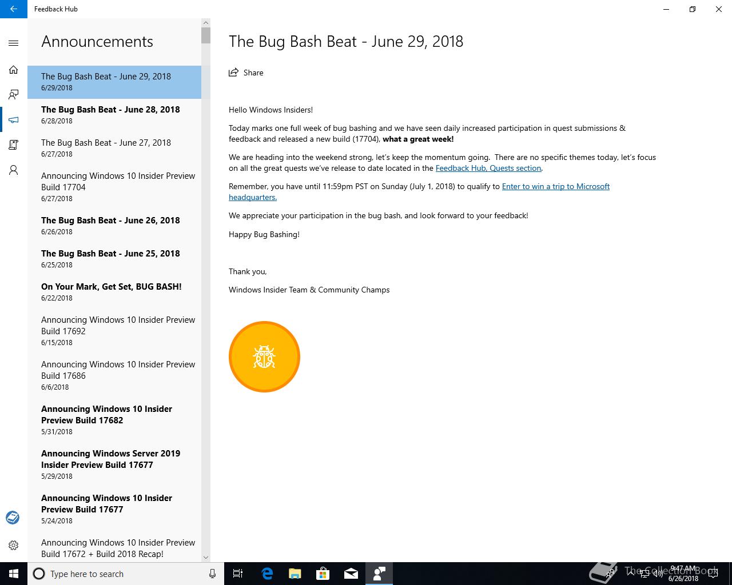
Task: Open Bug Bash Beat June 27 announcement
Action: point(114,148)
